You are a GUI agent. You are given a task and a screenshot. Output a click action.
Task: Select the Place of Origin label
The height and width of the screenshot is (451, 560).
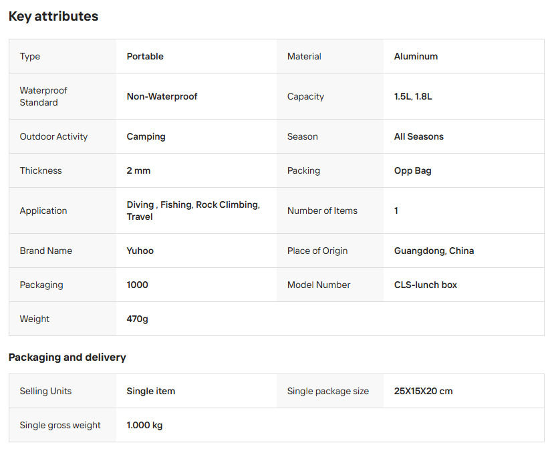317,251
